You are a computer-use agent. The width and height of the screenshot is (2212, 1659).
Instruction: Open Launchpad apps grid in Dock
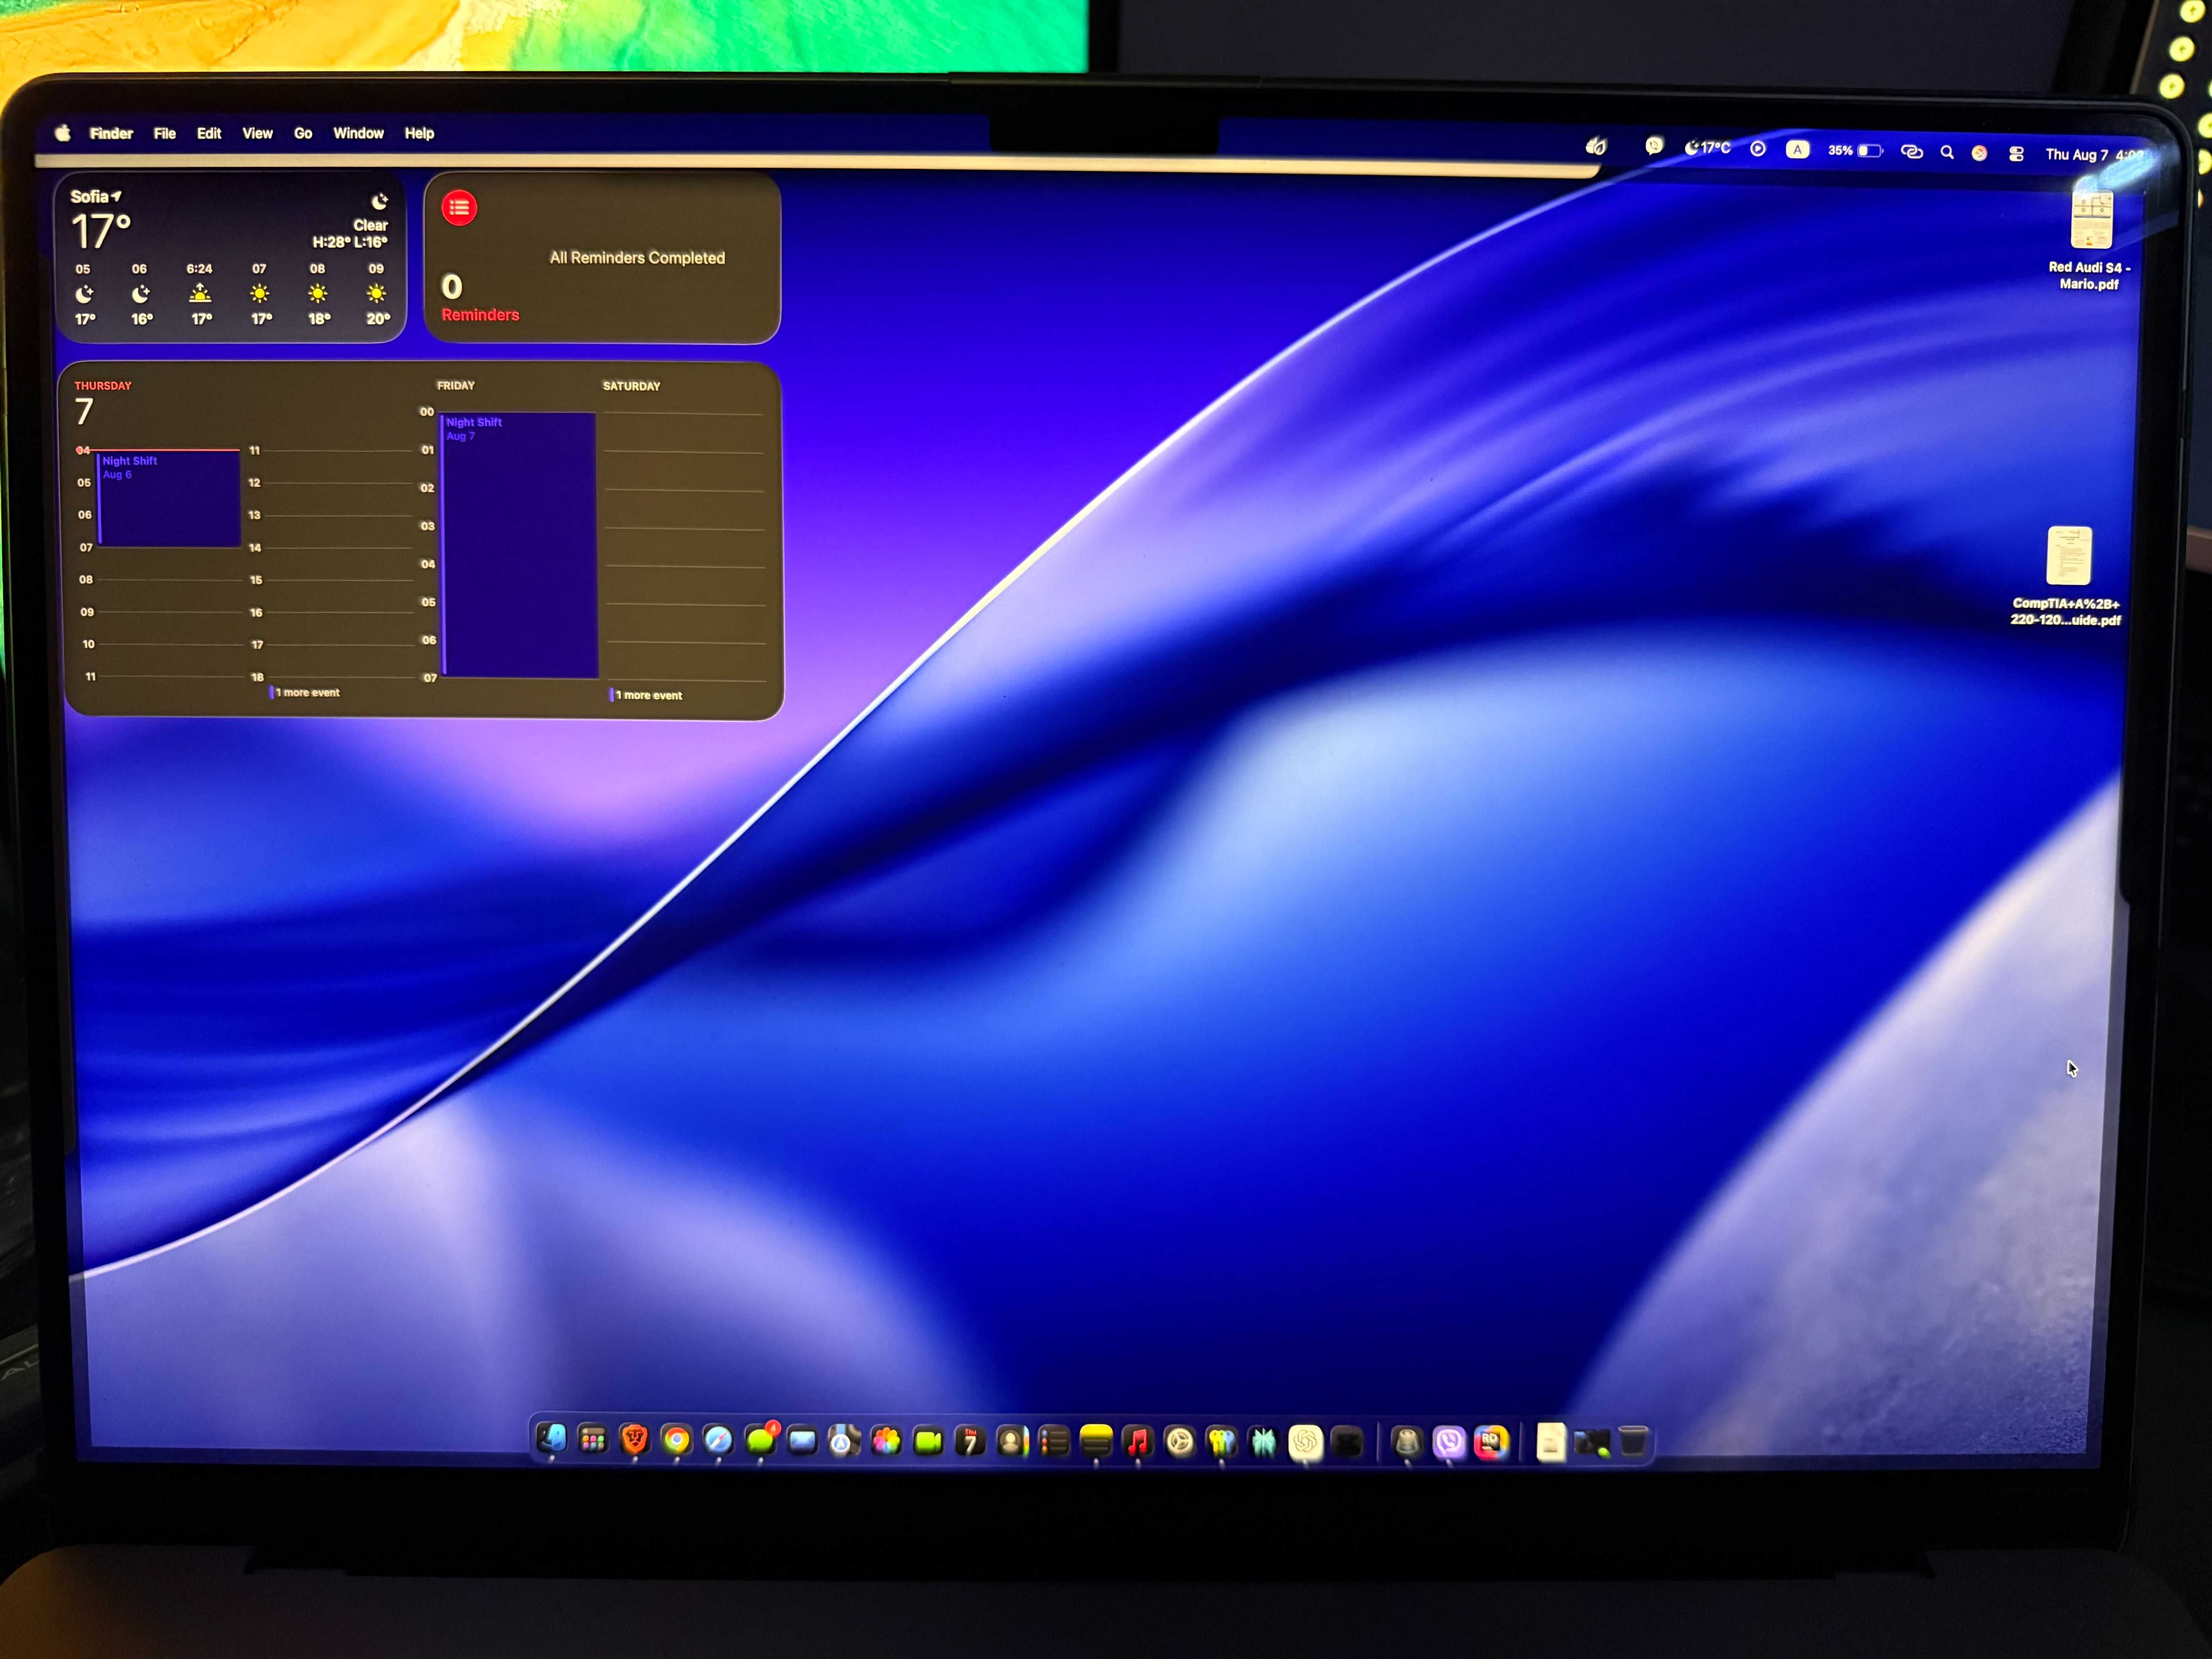click(x=593, y=1440)
